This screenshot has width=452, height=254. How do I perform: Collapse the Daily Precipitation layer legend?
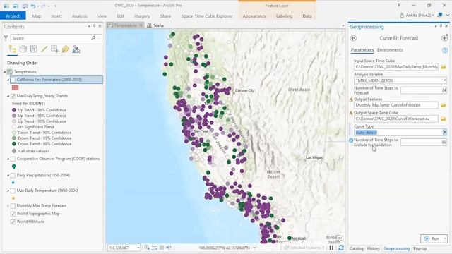pos(8,175)
